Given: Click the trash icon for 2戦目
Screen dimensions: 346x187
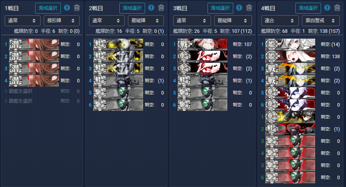Looking at the screenshot, I should click(161, 8).
